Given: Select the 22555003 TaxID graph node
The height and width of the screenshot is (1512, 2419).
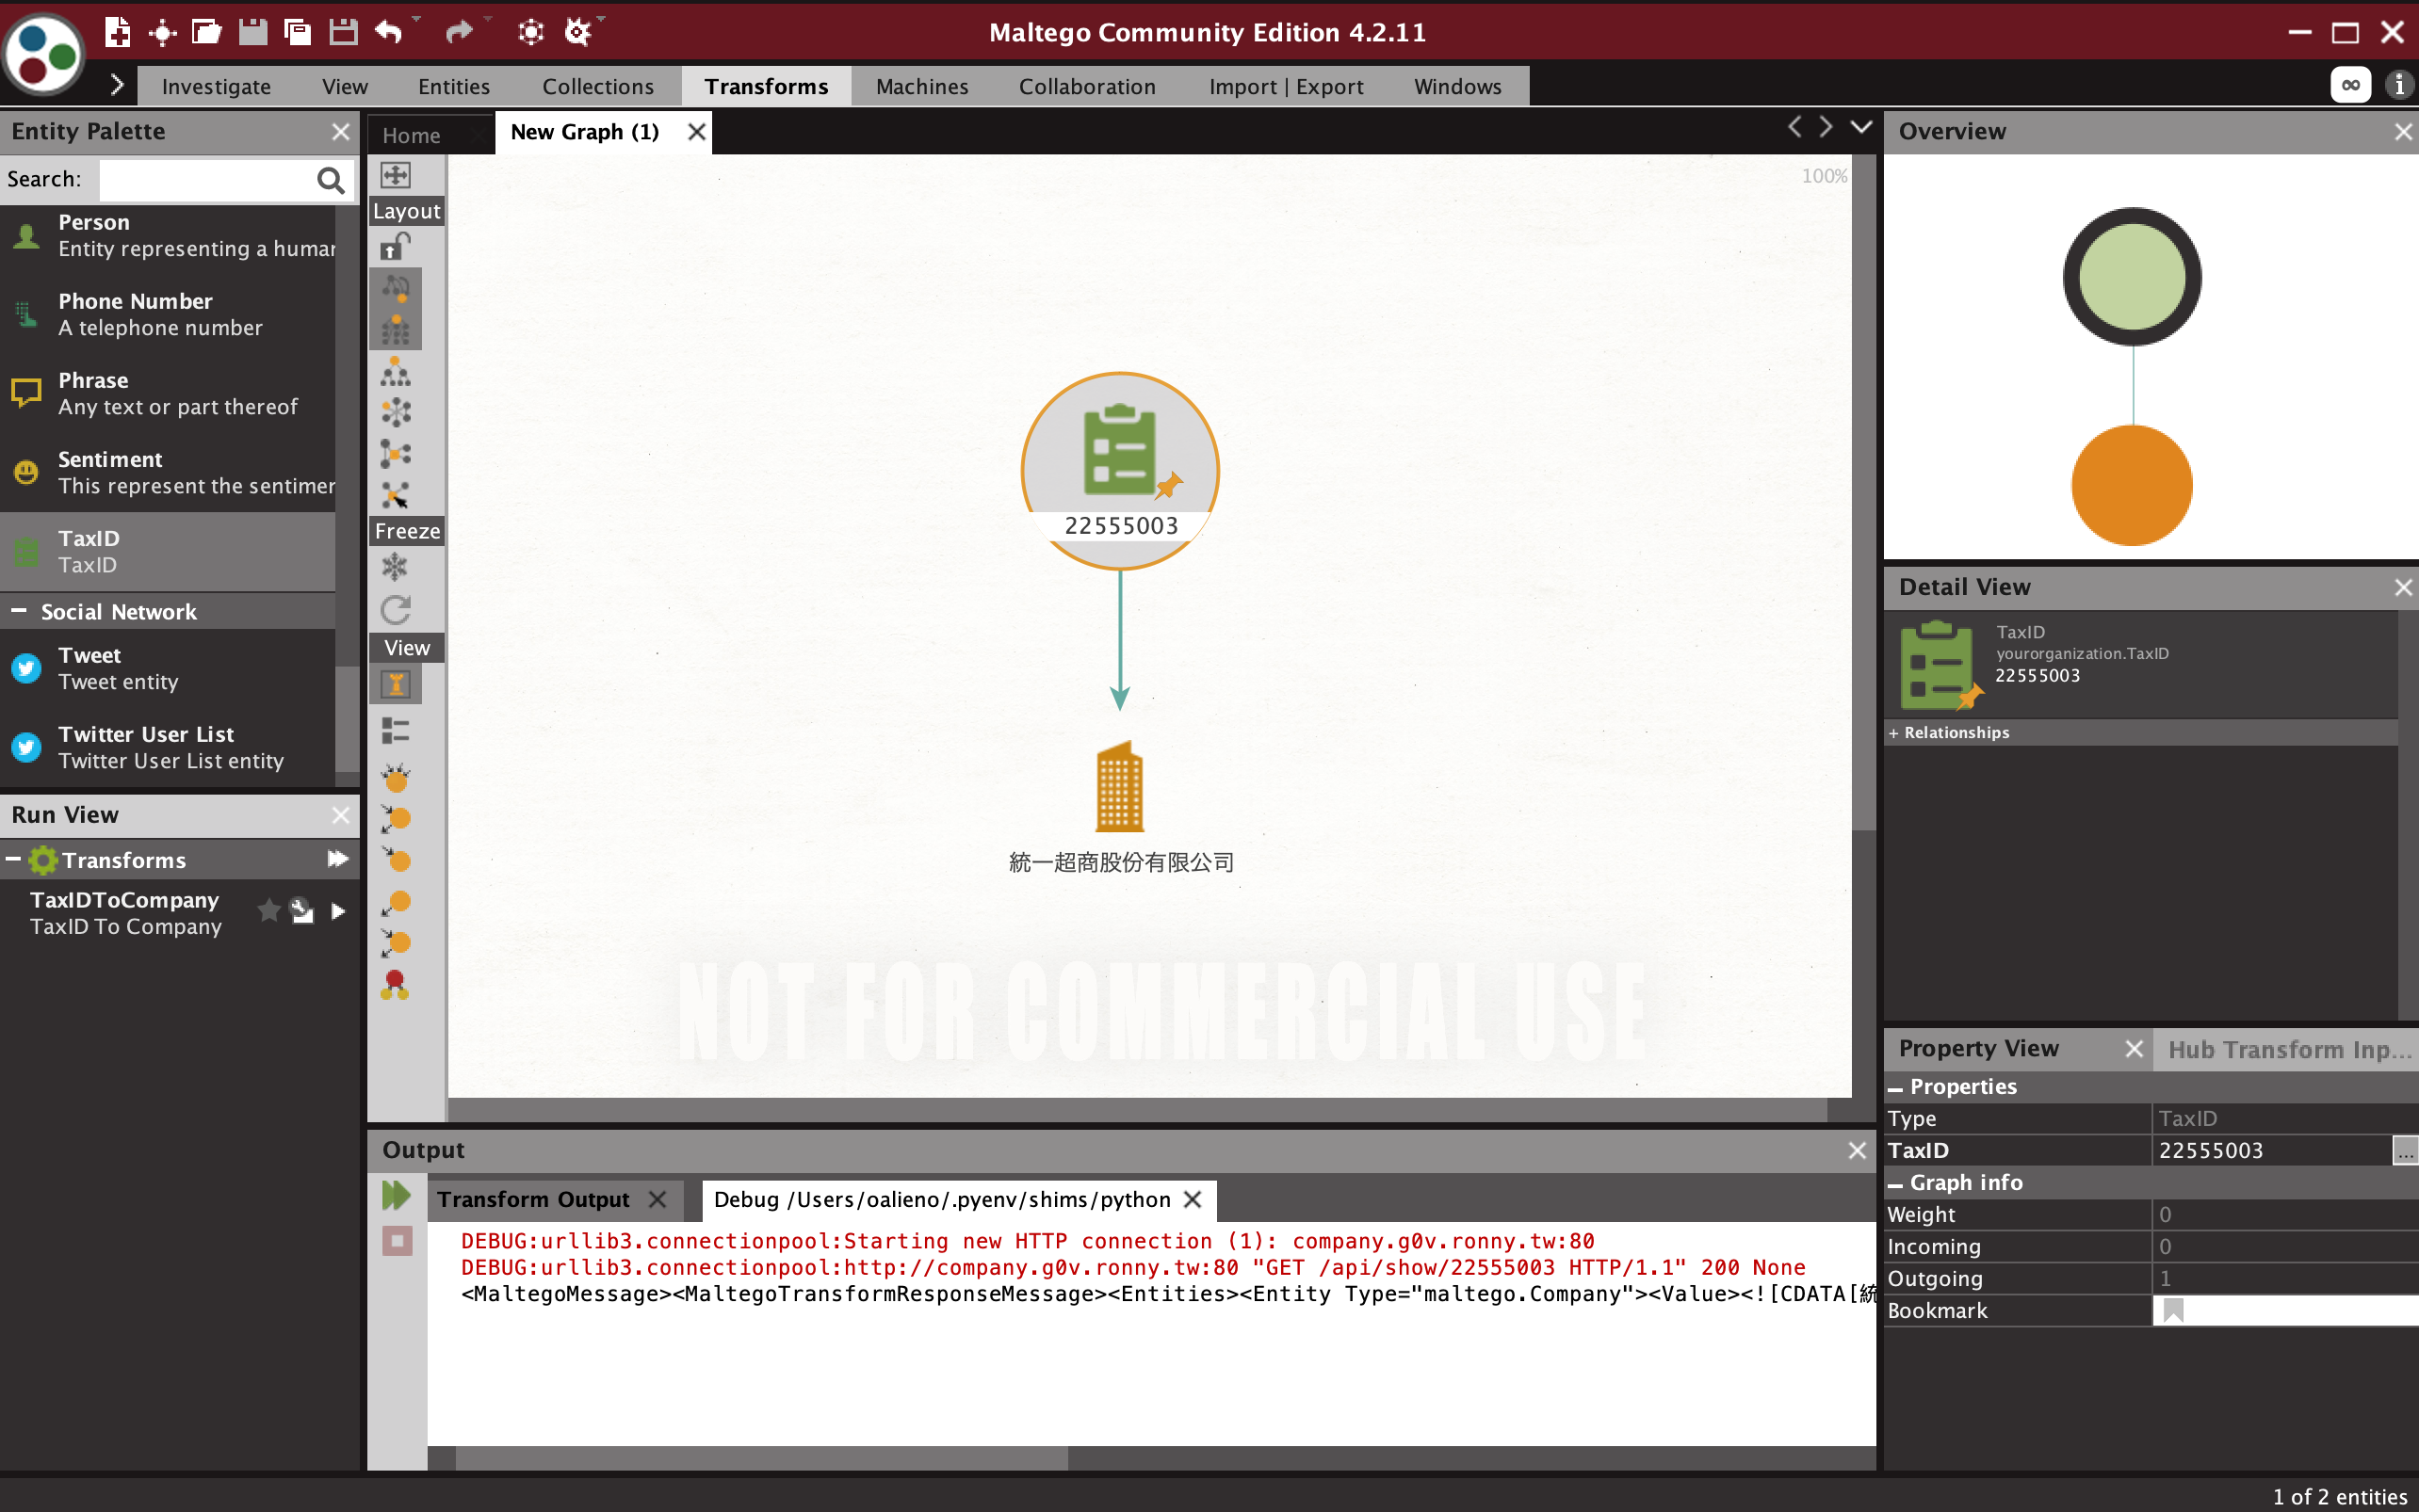Looking at the screenshot, I should 1119,470.
